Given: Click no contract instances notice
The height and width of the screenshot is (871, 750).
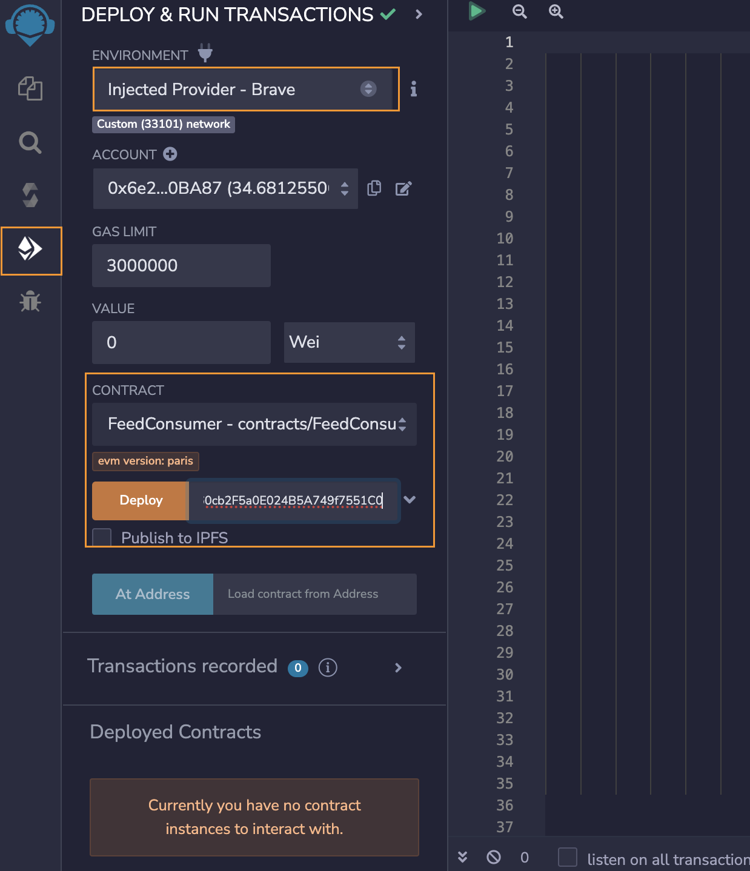Looking at the screenshot, I should [x=254, y=817].
